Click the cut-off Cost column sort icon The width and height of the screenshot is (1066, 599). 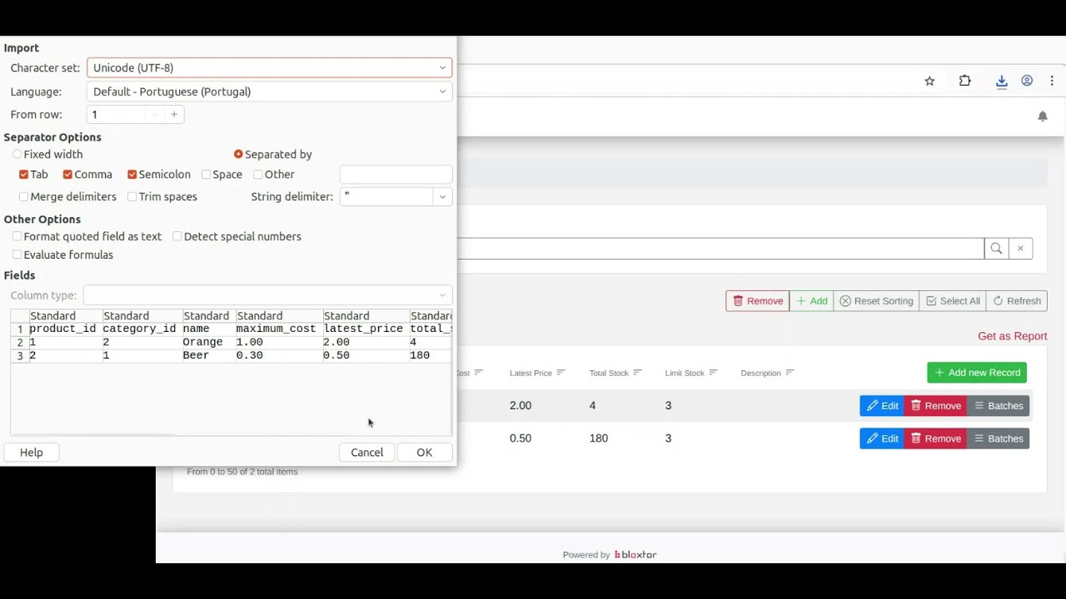(x=479, y=373)
